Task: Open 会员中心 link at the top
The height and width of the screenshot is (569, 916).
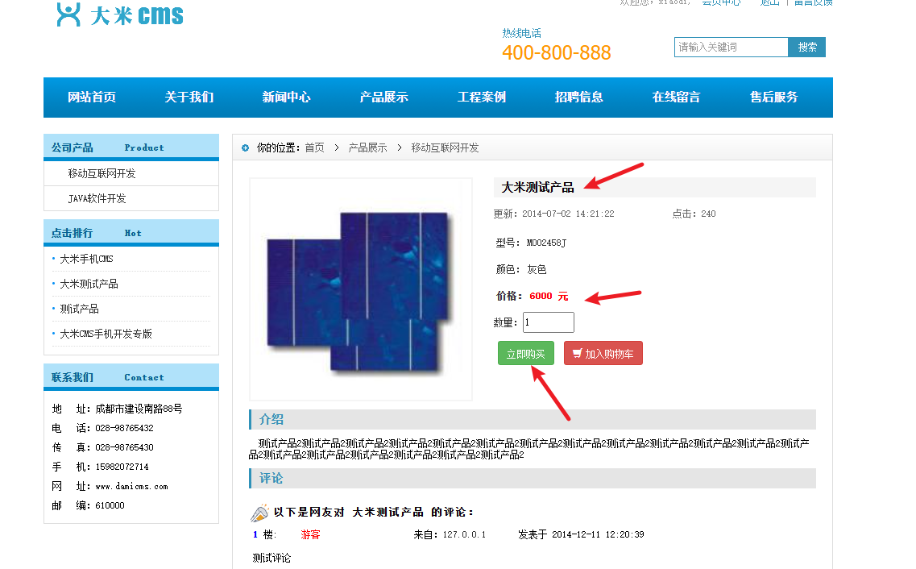Action: 720,2
